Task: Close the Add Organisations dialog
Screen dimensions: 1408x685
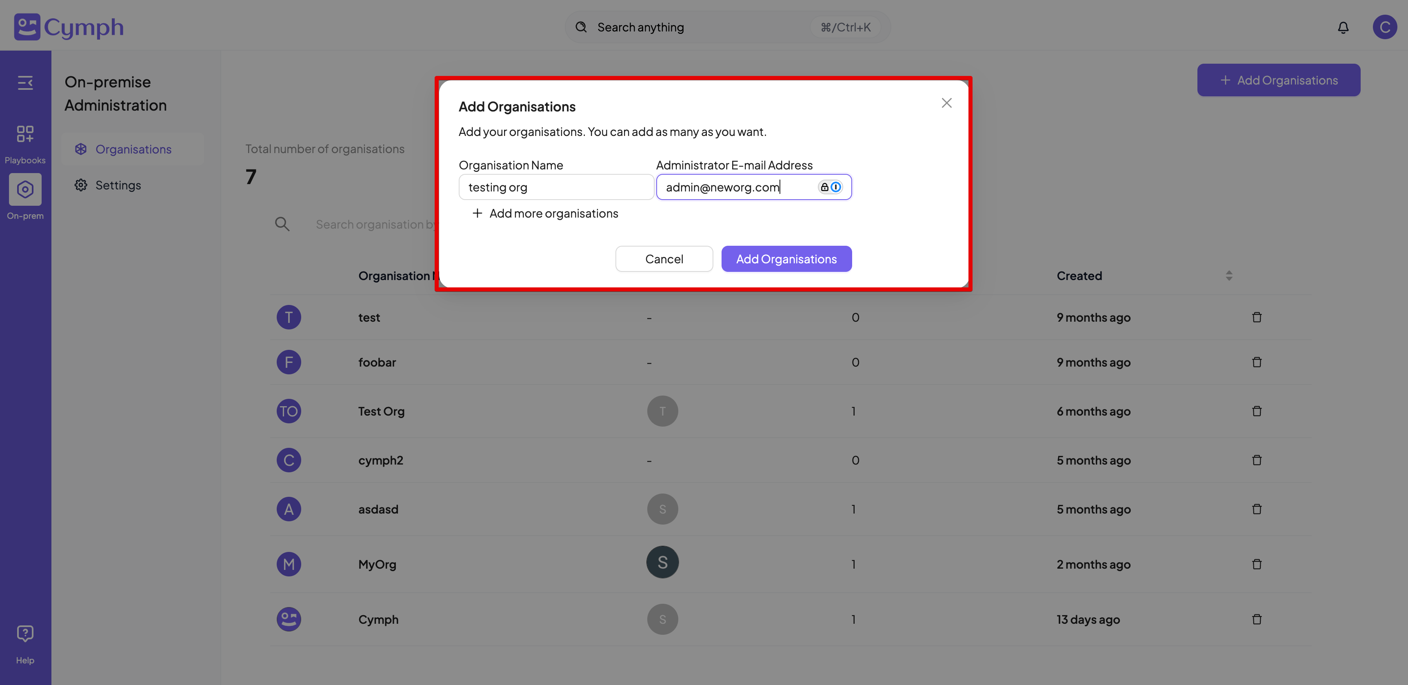Action: pos(946,103)
